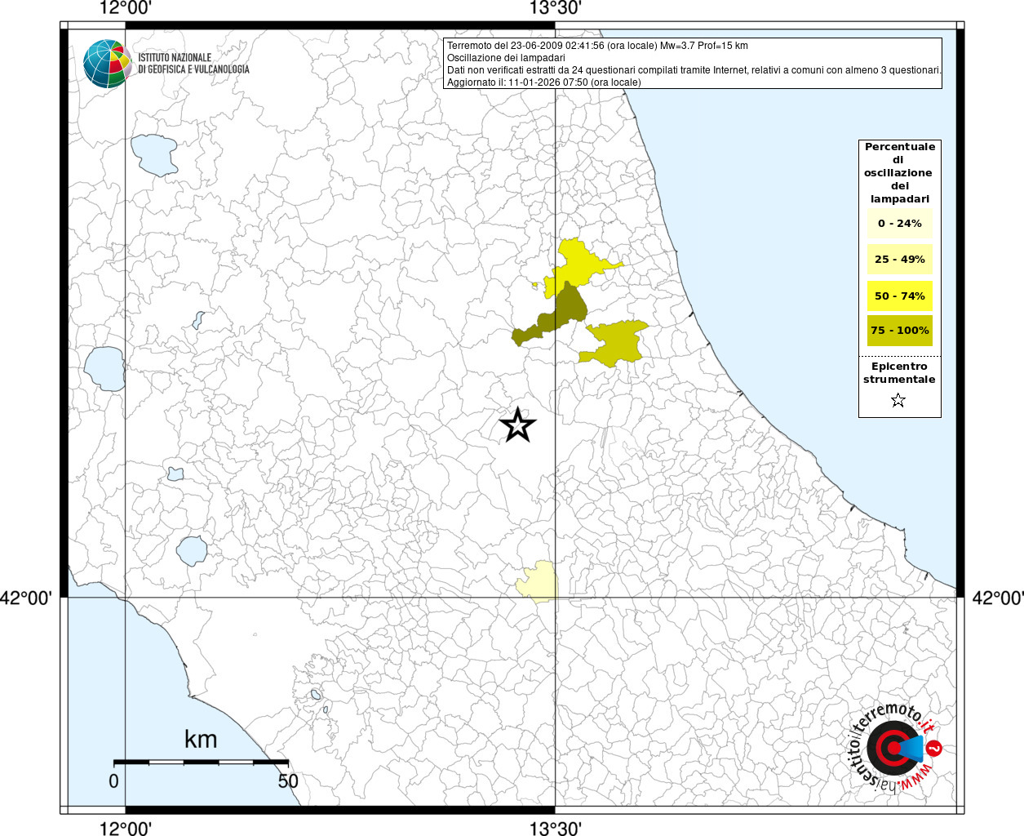Click the INGV globe logo
The height and width of the screenshot is (836, 1024).
[107, 63]
